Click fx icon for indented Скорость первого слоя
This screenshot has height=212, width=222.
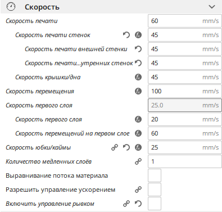[x=138, y=119]
